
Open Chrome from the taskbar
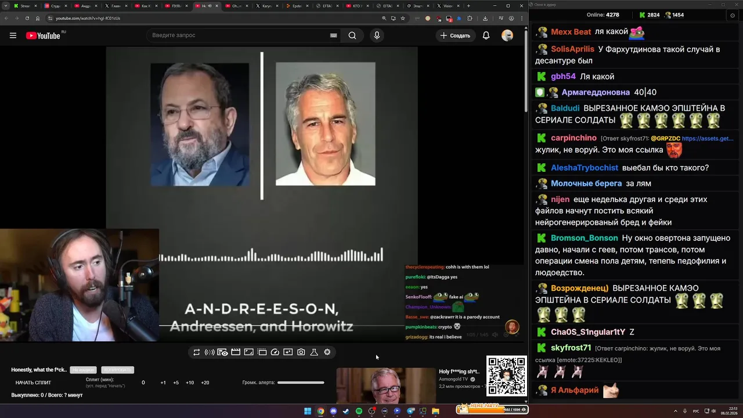pyautogui.click(x=320, y=411)
